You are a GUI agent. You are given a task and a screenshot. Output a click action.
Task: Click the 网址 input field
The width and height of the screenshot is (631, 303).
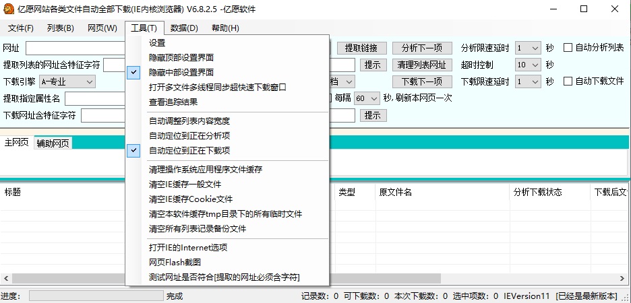76,48
